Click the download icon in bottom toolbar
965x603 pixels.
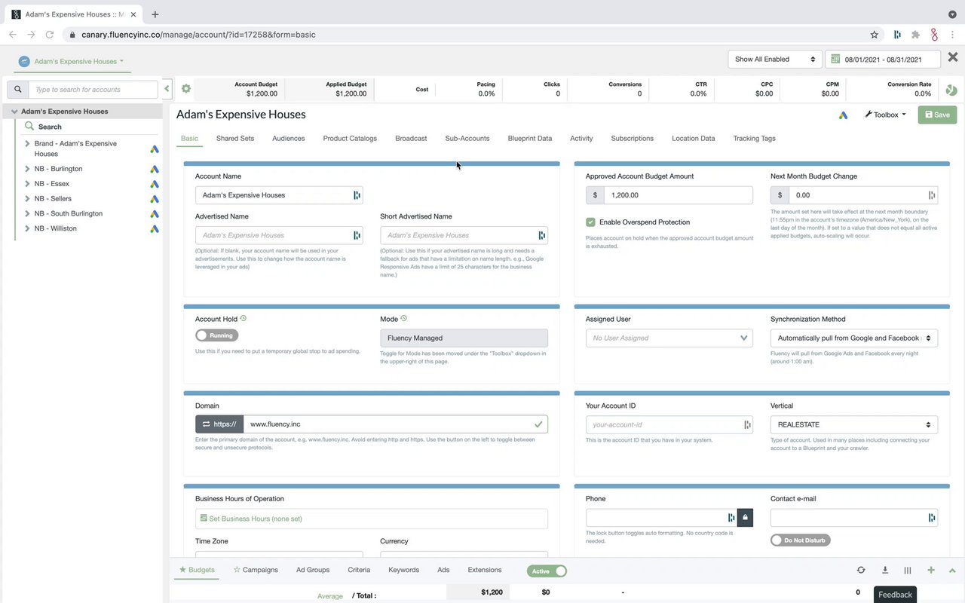(885, 571)
